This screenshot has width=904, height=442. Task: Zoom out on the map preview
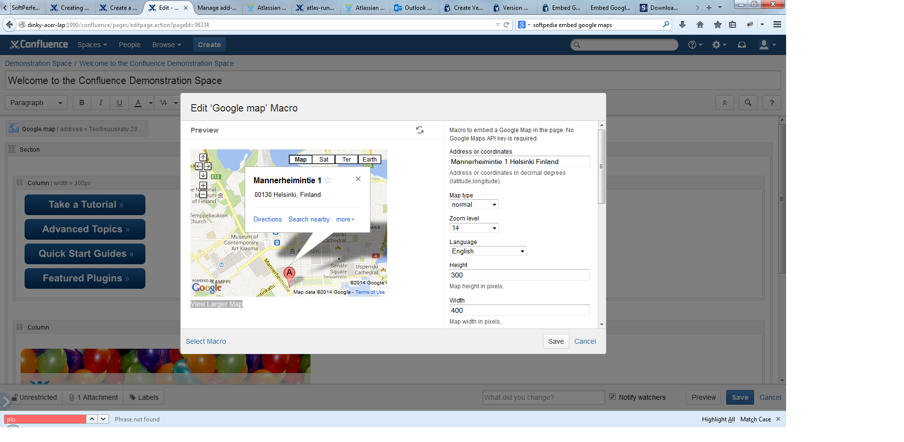point(203,194)
